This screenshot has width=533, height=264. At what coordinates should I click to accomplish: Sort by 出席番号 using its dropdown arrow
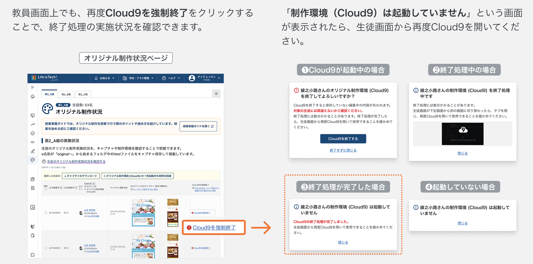(x=76, y=188)
